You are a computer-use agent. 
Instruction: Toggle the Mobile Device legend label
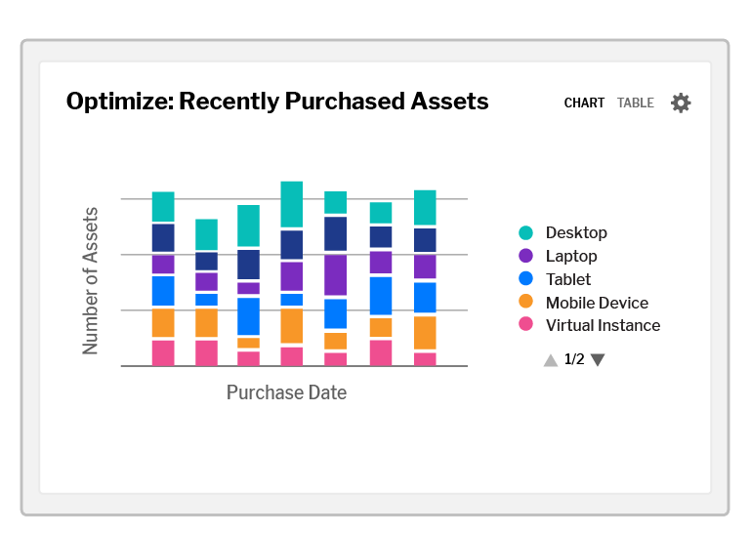click(597, 303)
